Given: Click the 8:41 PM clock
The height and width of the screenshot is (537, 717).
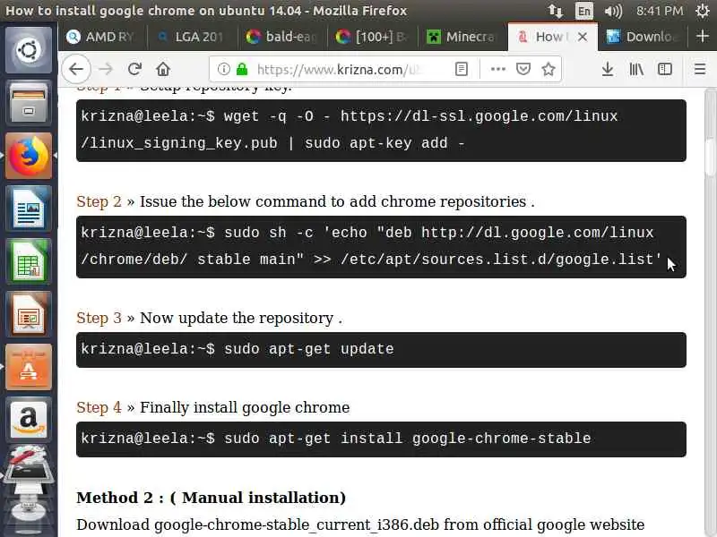Looking at the screenshot, I should [x=660, y=11].
